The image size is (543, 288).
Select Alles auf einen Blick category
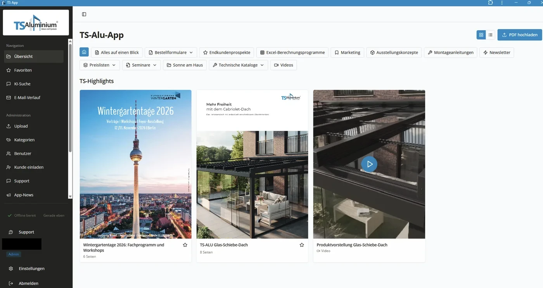(x=117, y=52)
